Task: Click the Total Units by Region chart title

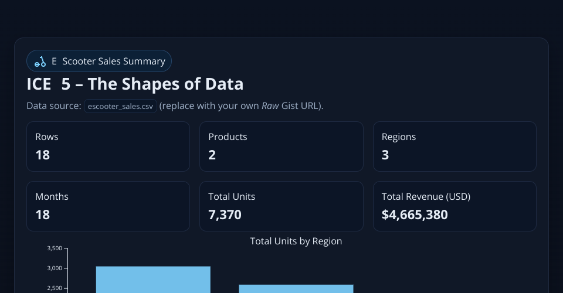Action: click(x=296, y=241)
